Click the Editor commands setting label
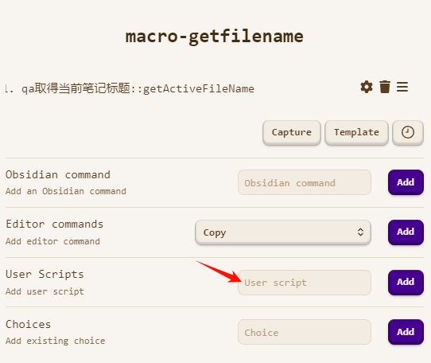 tap(54, 224)
